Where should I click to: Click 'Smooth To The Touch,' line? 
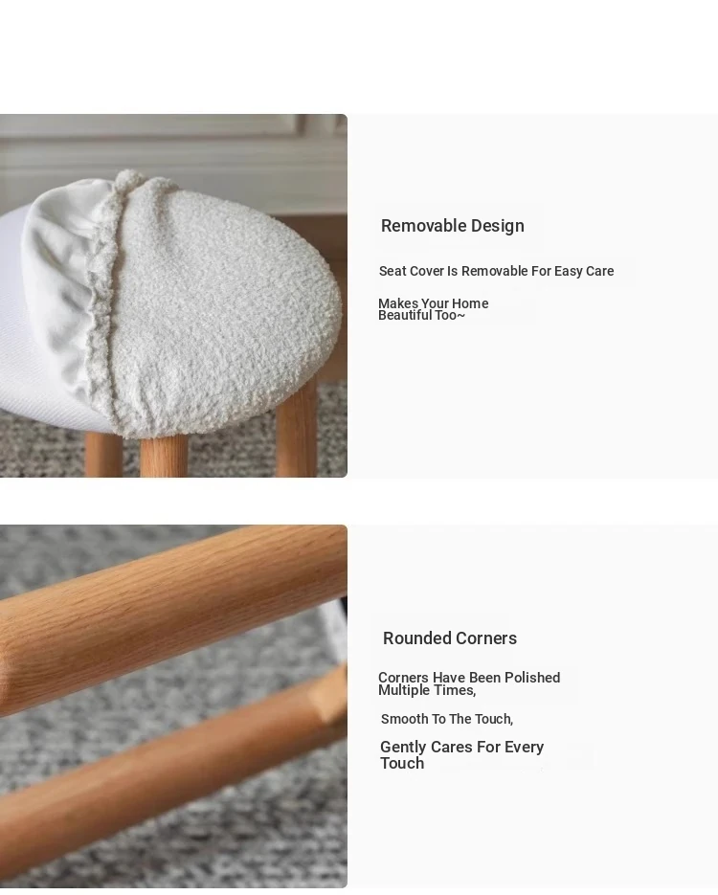coord(447,719)
